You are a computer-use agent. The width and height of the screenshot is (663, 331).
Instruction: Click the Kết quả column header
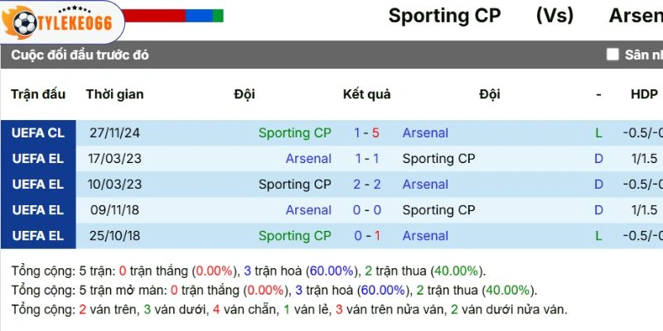(366, 94)
